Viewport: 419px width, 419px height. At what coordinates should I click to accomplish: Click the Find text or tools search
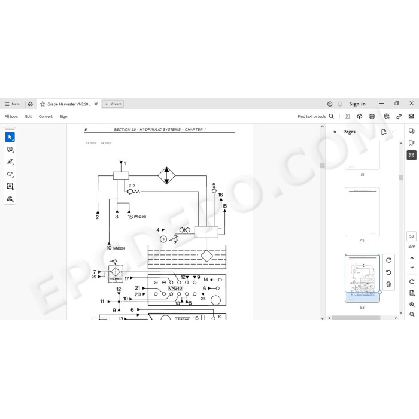(x=315, y=116)
